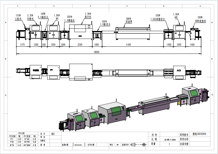Click the drawing date 2023-04-04 field

pos(77,144)
